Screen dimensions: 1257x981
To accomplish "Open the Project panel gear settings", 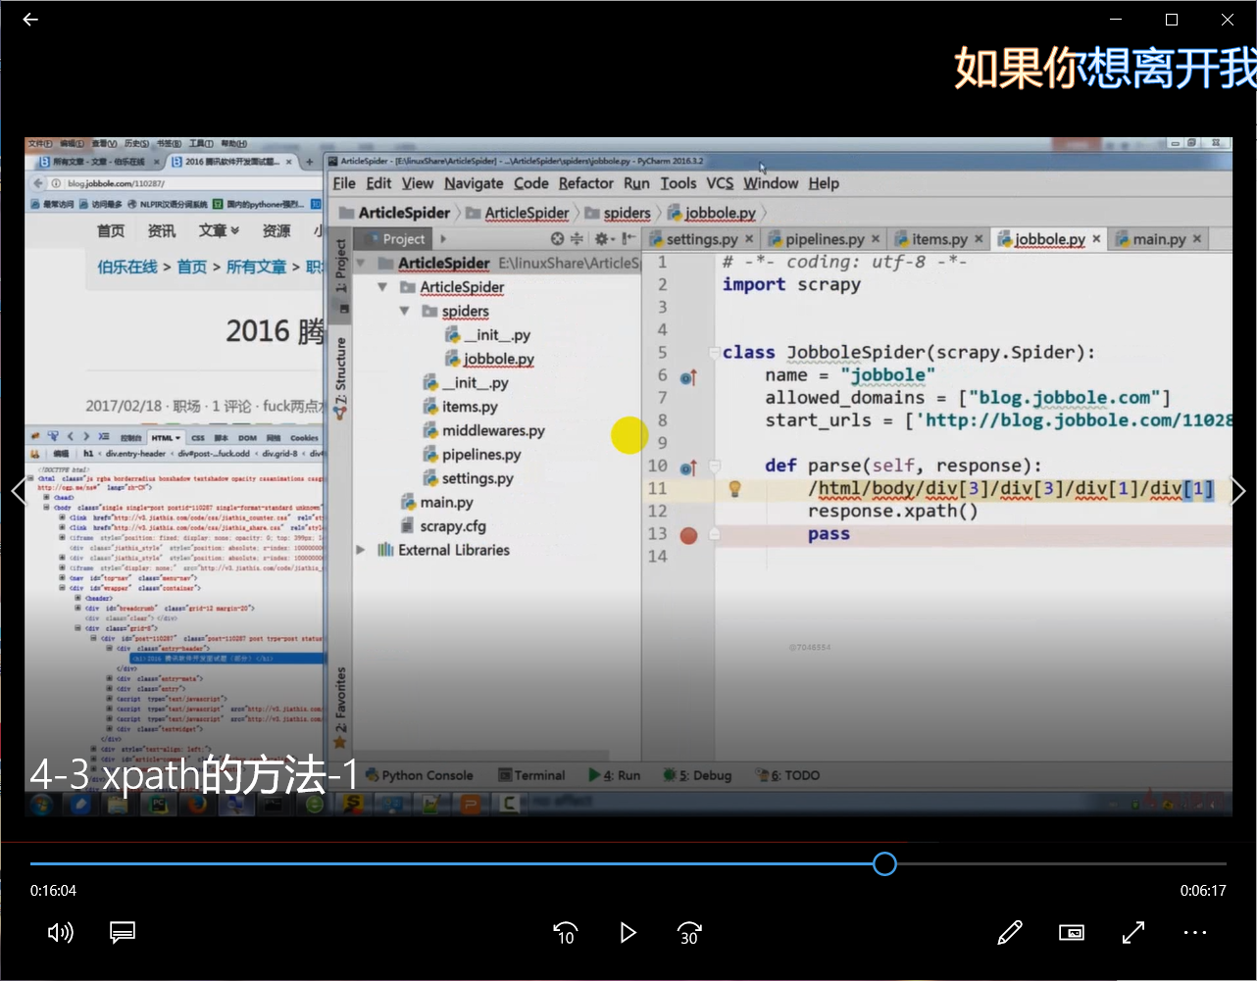I will pyautogui.click(x=602, y=239).
